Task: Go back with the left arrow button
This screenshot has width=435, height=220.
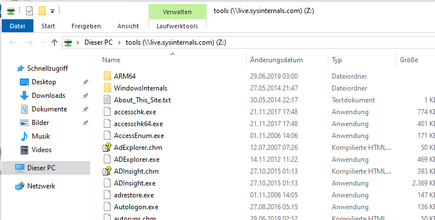Action: tap(13, 42)
